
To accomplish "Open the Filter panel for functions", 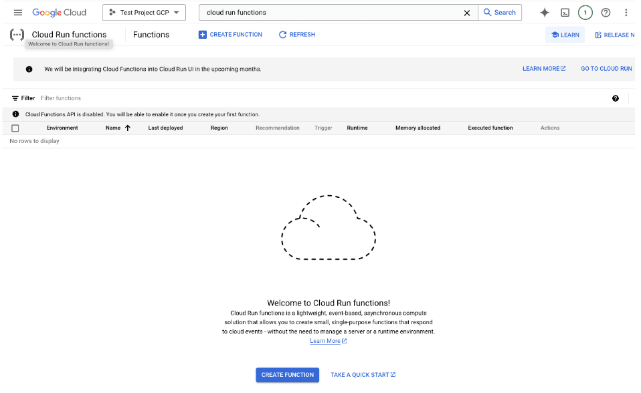I will (23, 98).
